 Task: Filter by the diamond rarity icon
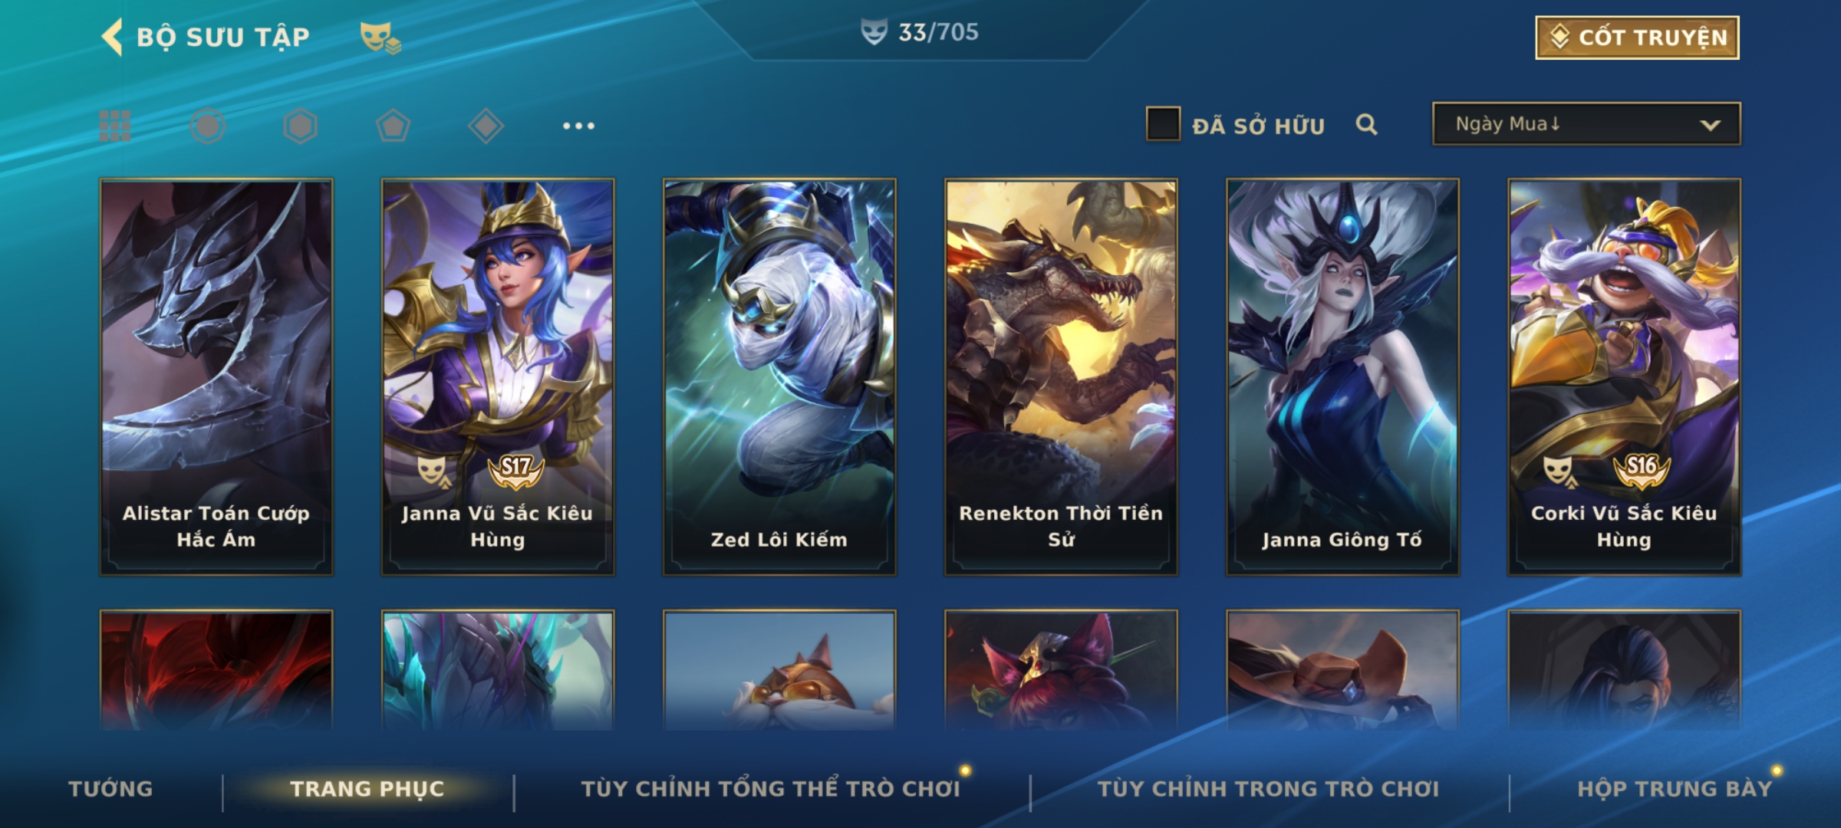[486, 126]
